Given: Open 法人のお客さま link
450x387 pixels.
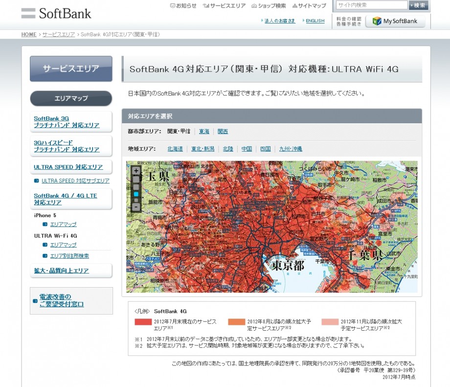Looking at the screenshot, I should pyautogui.click(x=279, y=21).
